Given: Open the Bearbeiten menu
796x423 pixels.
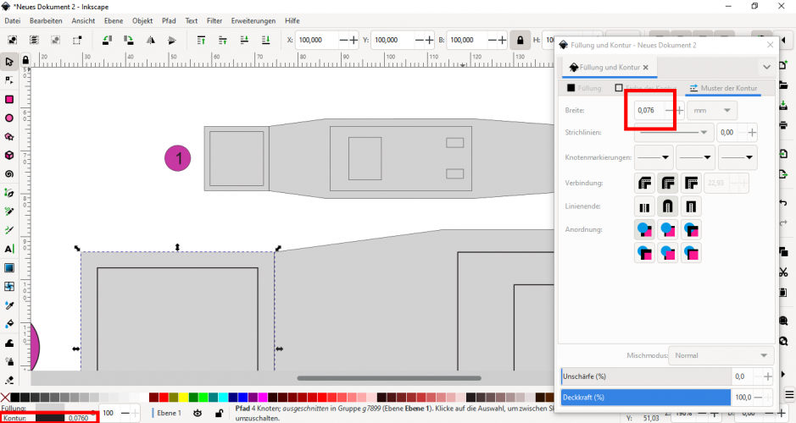Looking at the screenshot, I should [x=46, y=21].
